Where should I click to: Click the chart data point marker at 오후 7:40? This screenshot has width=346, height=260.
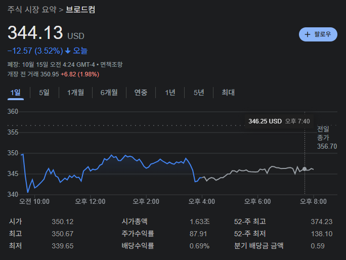pyautogui.click(x=305, y=169)
